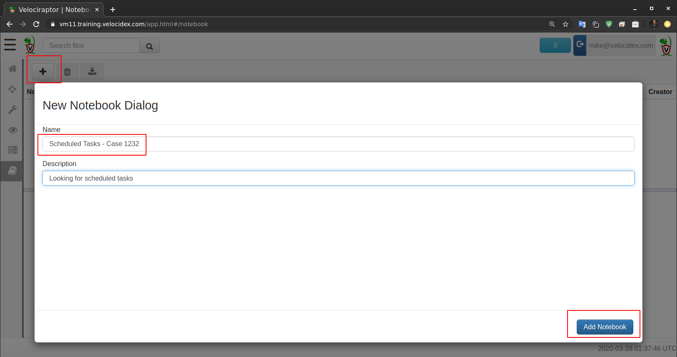This screenshot has width=677, height=357.
Task: Select the Notebooks book sidebar icon
Action: tap(12, 171)
